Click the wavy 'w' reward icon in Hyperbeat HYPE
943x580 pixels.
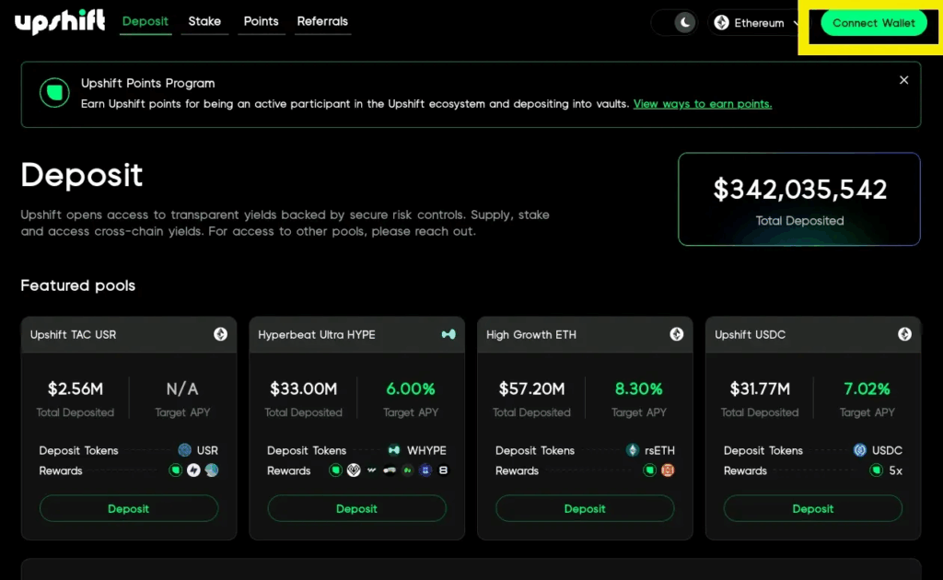(372, 470)
